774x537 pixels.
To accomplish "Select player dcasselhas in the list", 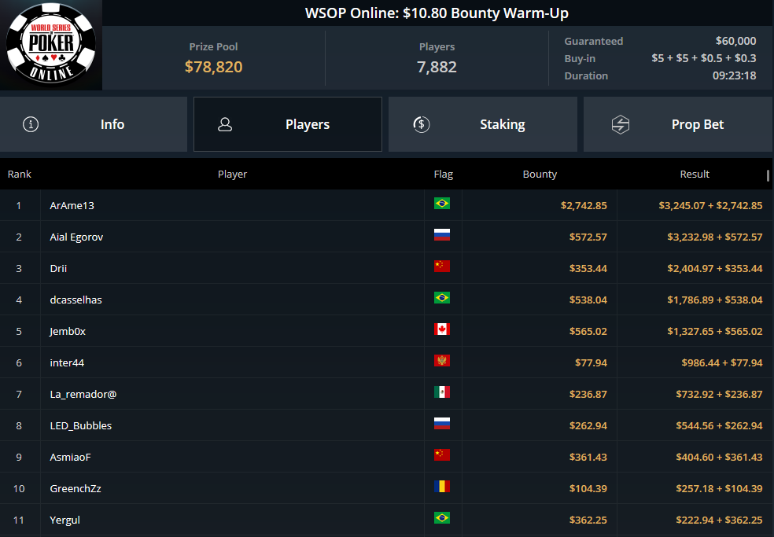I will coord(76,300).
